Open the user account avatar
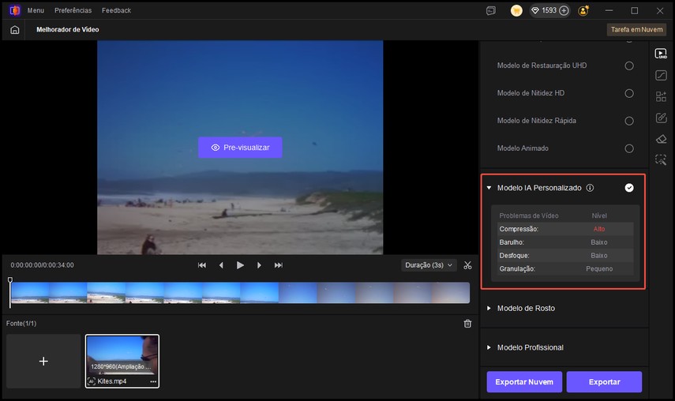Image resolution: width=675 pixels, height=401 pixels. [583, 11]
